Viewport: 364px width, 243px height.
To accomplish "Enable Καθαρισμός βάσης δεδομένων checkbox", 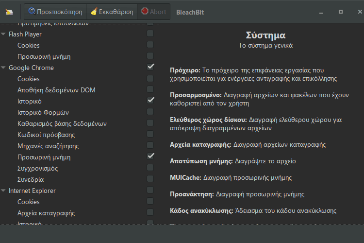I will point(150,123).
